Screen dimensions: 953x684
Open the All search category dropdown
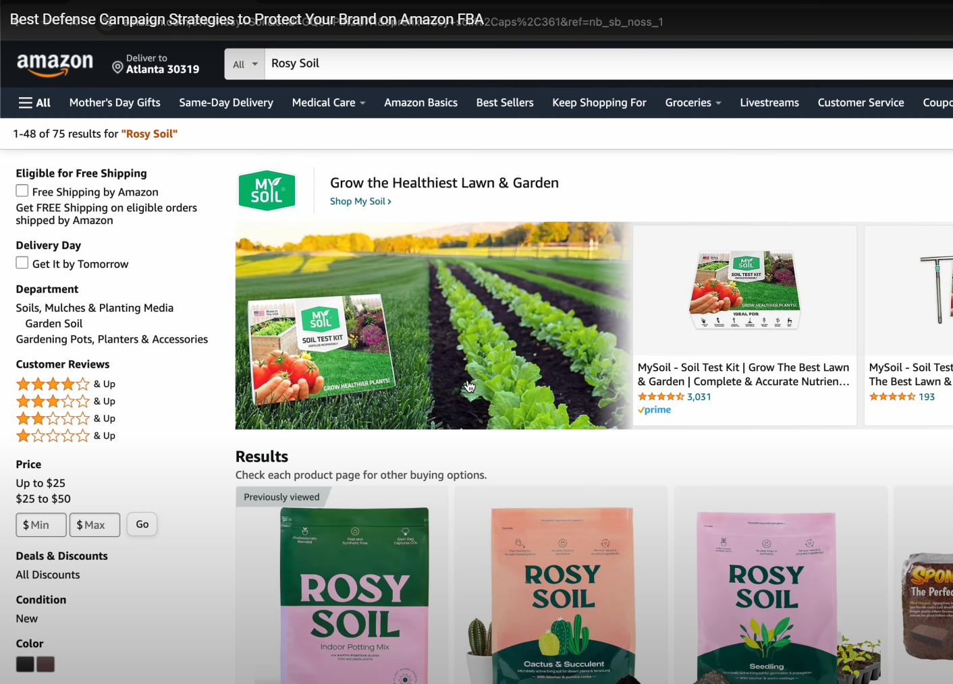[x=245, y=64]
